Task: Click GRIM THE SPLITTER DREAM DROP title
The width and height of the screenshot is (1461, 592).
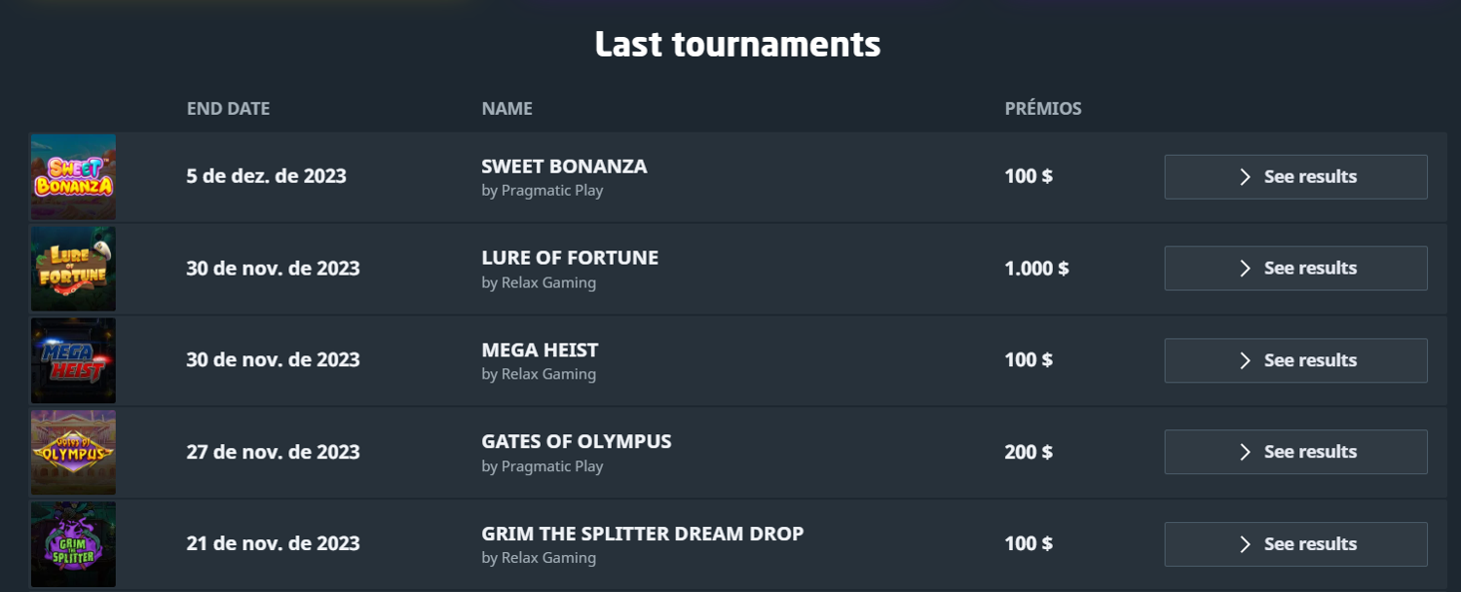Action: 642,534
